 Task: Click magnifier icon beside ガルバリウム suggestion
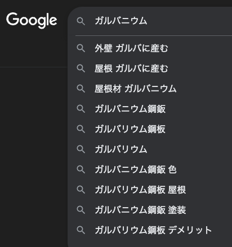click(81, 149)
